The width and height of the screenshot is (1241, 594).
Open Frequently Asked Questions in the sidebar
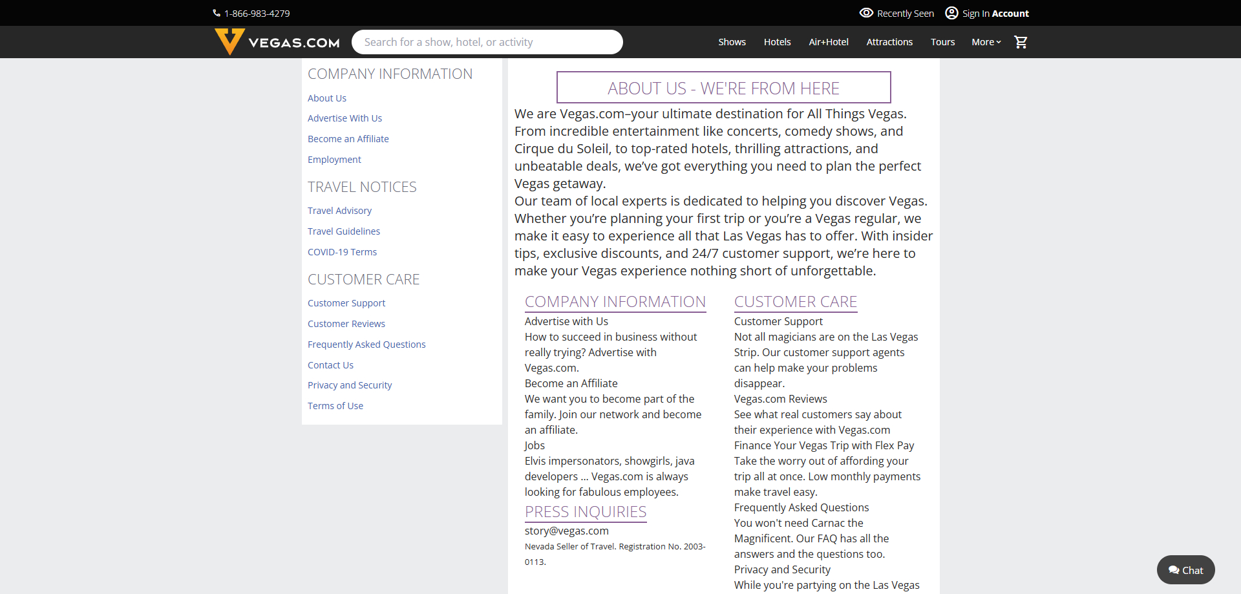pyautogui.click(x=366, y=345)
